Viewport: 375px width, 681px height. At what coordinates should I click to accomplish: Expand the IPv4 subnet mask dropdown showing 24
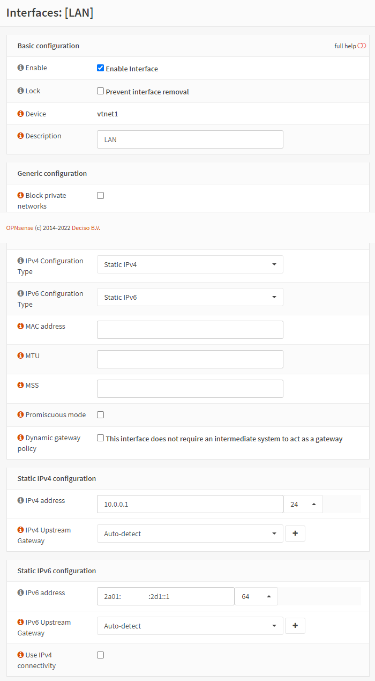coord(303,504)
